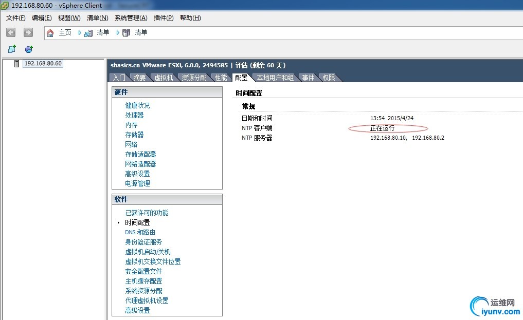This screenshot has height=320, width=523.
Task: Switch to the 本地用户和组 tab
Action: click(x=275, y=78)
